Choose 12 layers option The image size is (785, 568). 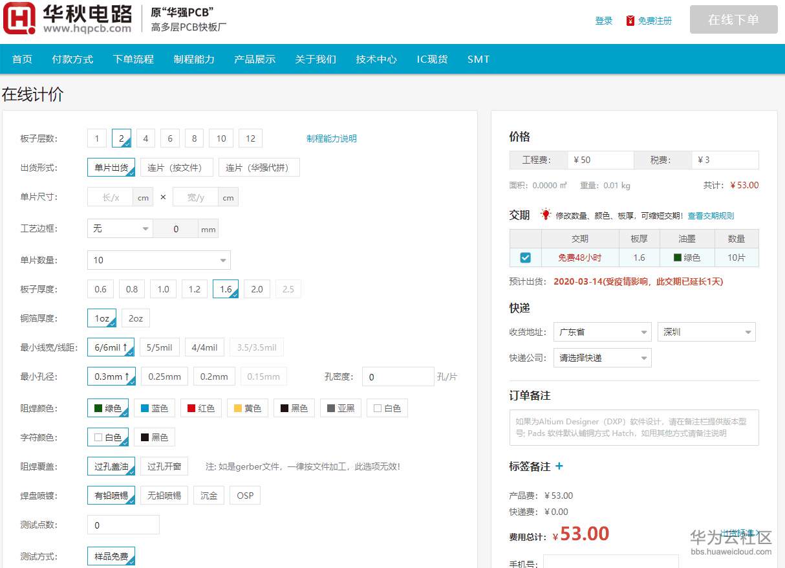251,138
